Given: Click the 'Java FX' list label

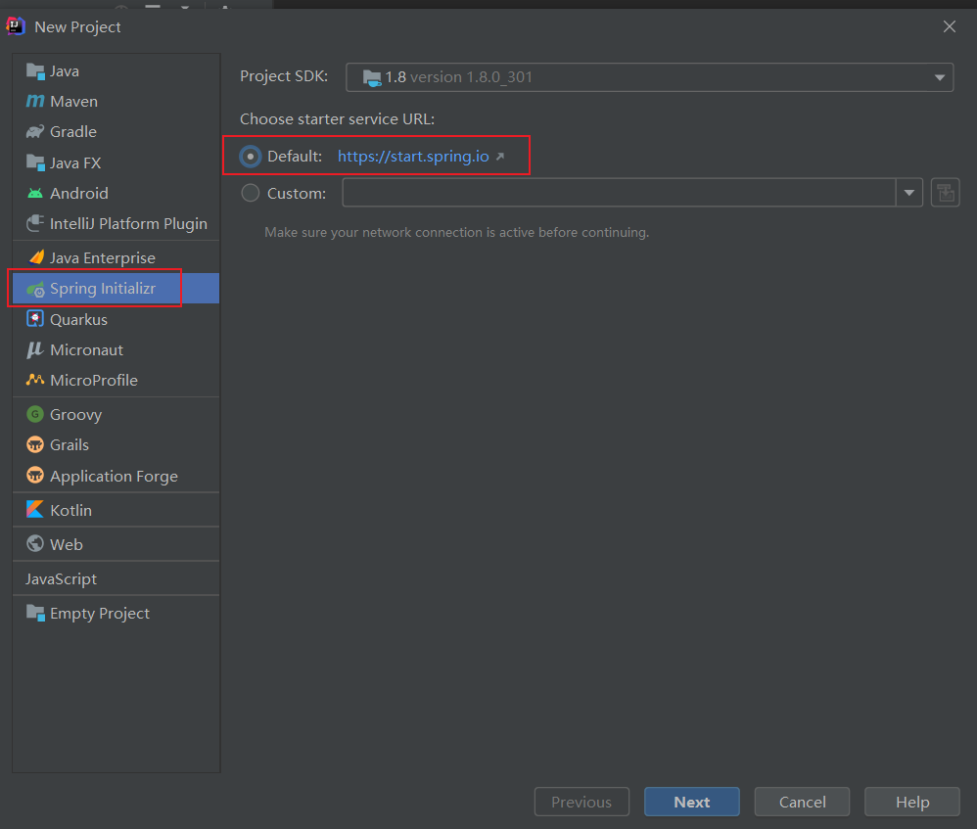Looking at the screenshot, I should click(x=75, y=163).
